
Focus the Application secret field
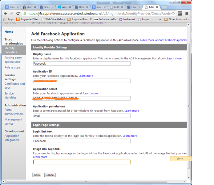[x=82, y=99]
